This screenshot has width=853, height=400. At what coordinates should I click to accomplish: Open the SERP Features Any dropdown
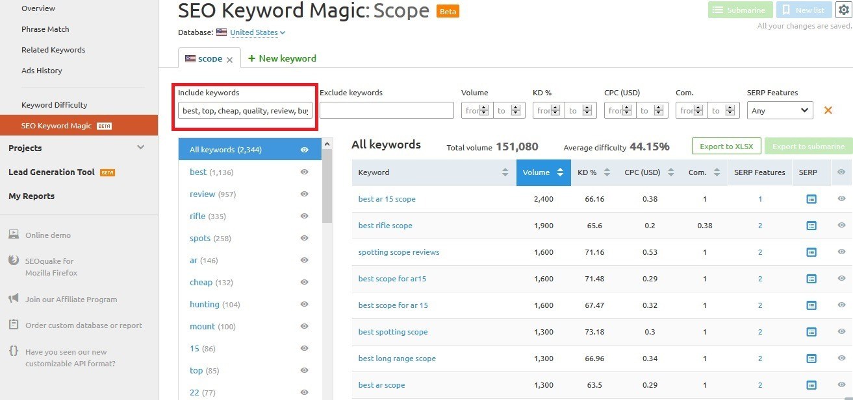pos(780,111)
